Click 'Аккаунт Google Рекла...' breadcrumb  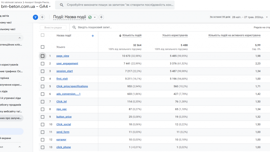tap(38, 2)
